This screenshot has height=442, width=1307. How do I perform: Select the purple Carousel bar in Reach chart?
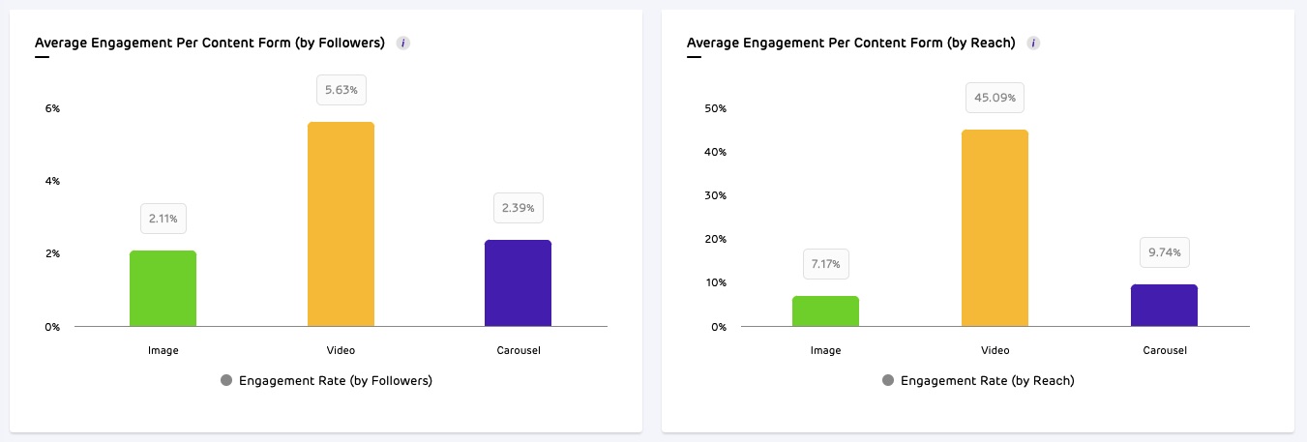1164,305
